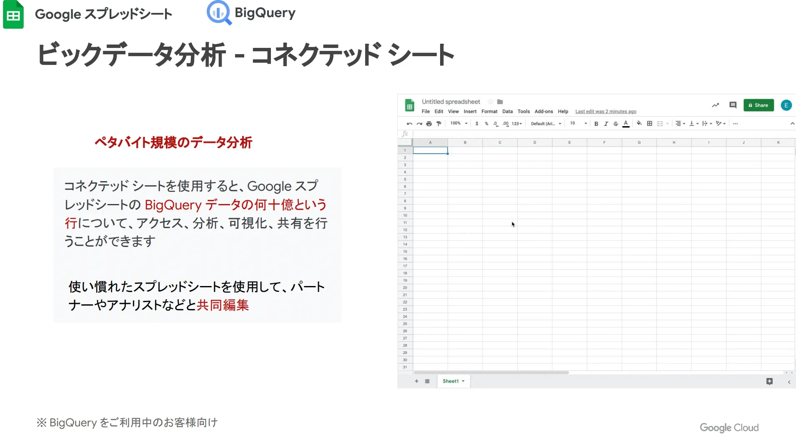
Task: Format as currency with dollar icon
Action: [477, 124]
